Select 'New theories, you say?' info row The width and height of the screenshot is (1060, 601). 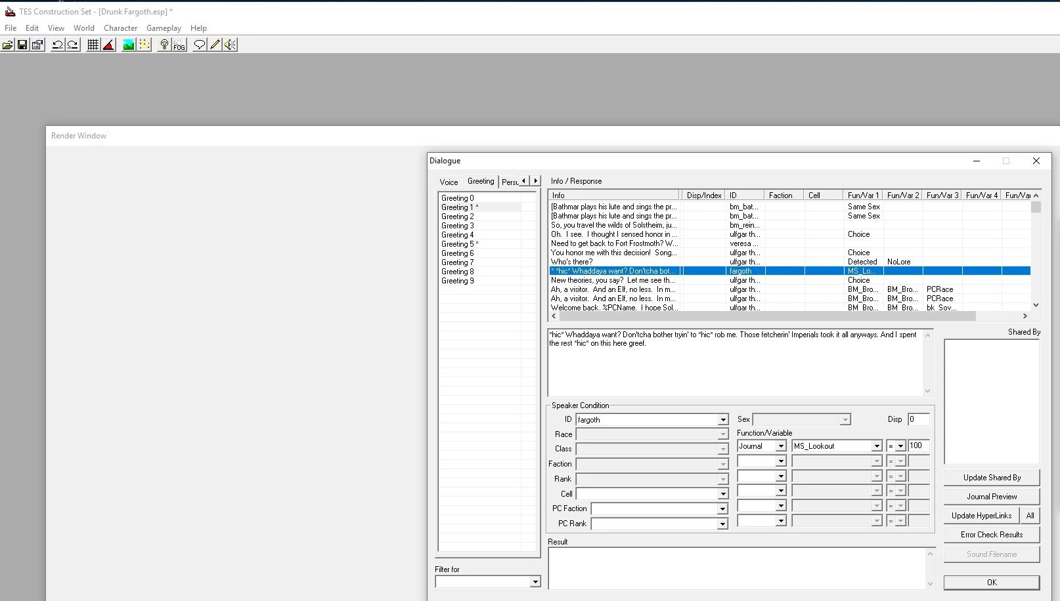pos(789,280)
